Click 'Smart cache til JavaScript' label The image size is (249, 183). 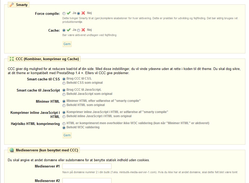(x=38, y=90)
